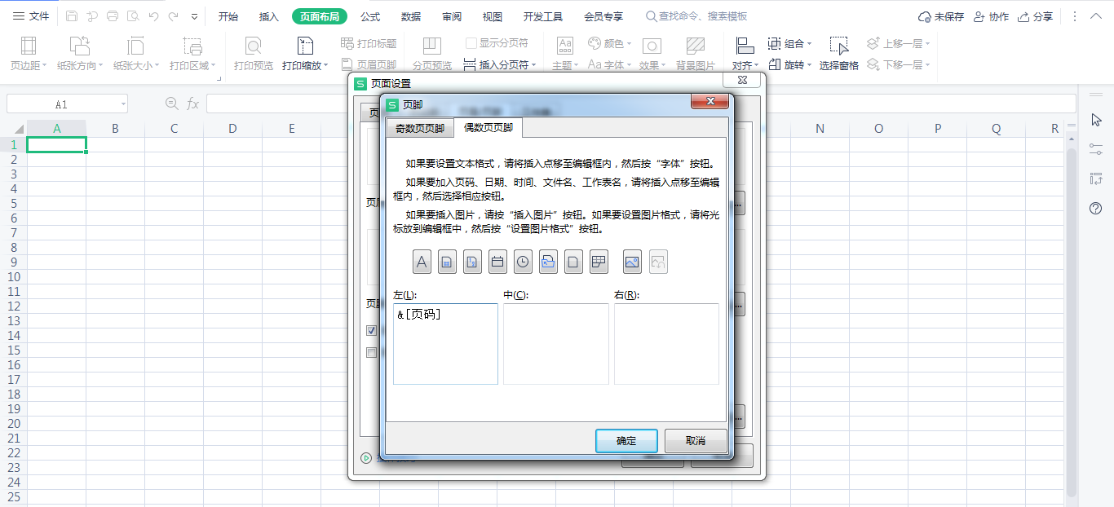Click the grayed Format Picture icon

pyautogui.click(x=657, y=262)
